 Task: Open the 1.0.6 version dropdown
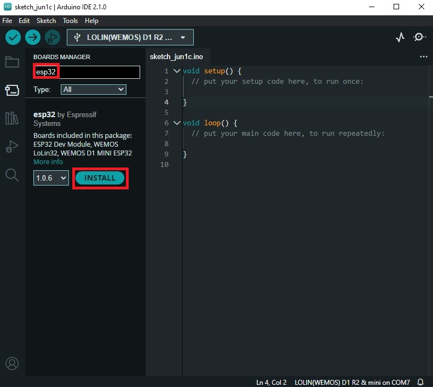[51, 178]
